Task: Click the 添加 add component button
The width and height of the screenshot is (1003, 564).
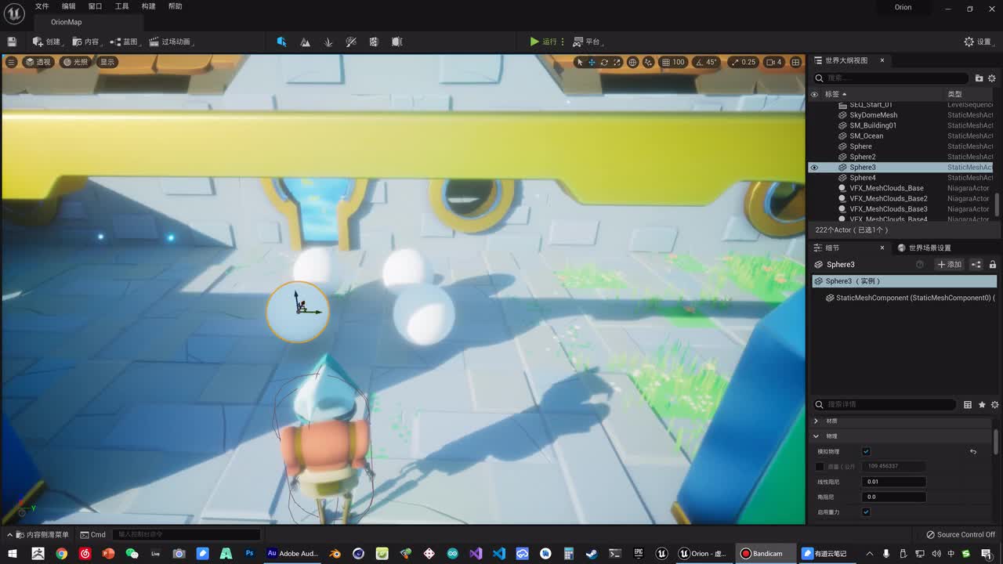Action: click(x=949, y=265)
